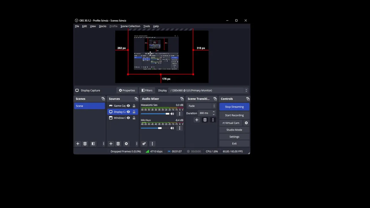
Task: Enable Studio Mode
Action: pos(234,130)
